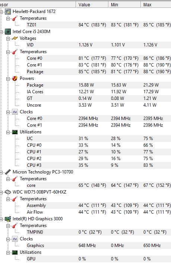Click the Max column header
Screen dimensions: 171x263
(x=156, y=4)
